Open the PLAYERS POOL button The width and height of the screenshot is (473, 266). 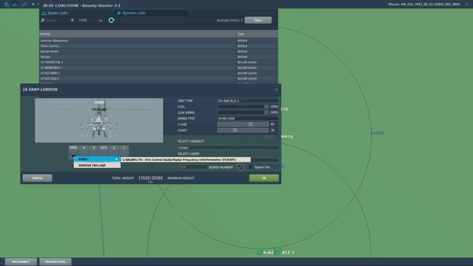tap(55, 262)
